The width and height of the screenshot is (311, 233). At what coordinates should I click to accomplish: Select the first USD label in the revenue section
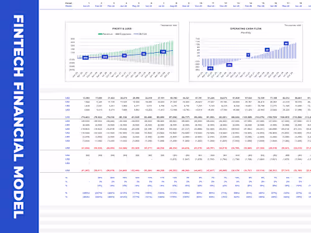coord(67,98)
